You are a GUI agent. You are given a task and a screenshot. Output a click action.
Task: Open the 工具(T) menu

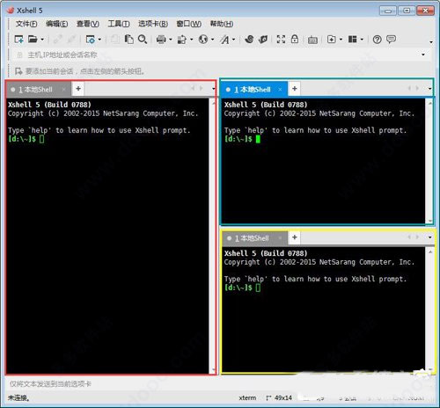119,24
